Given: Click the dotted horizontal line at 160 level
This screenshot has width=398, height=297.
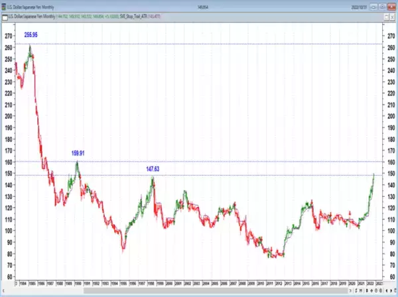Looking at the screenshot, I should point(232,162).
